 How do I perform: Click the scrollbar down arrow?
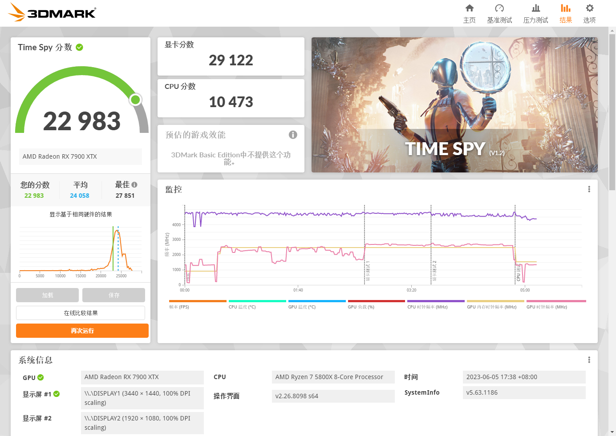pos(612,432)
